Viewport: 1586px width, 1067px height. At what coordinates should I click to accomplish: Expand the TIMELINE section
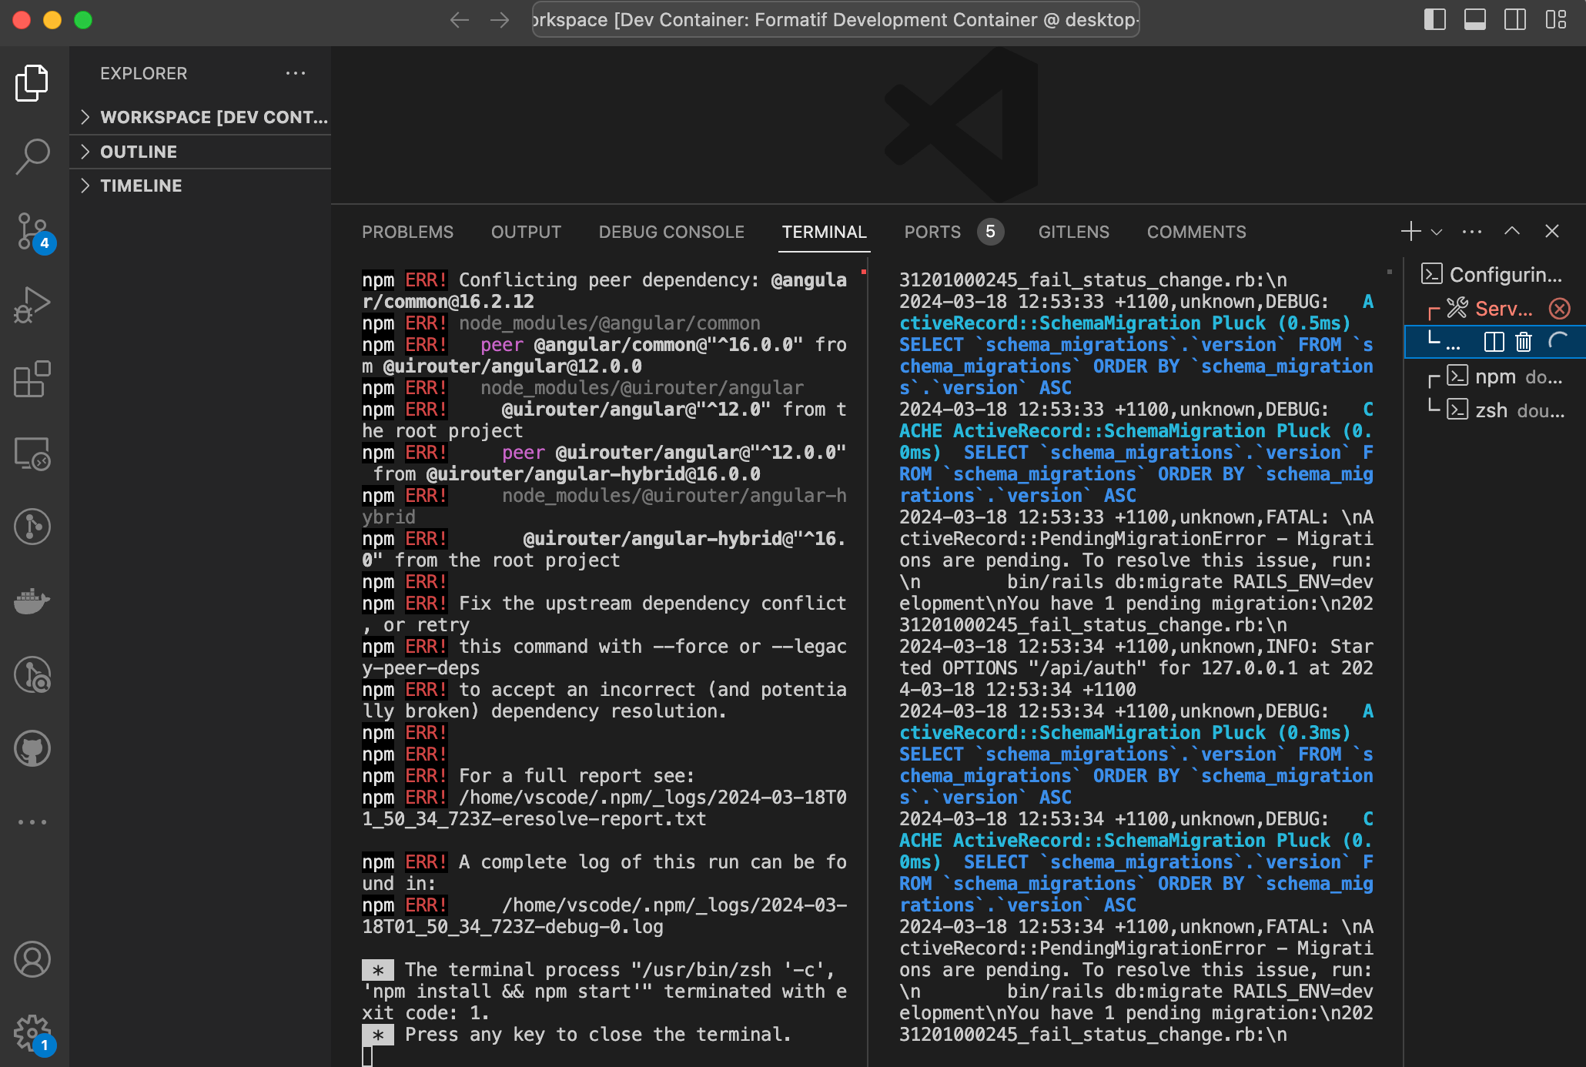point(142,185)
